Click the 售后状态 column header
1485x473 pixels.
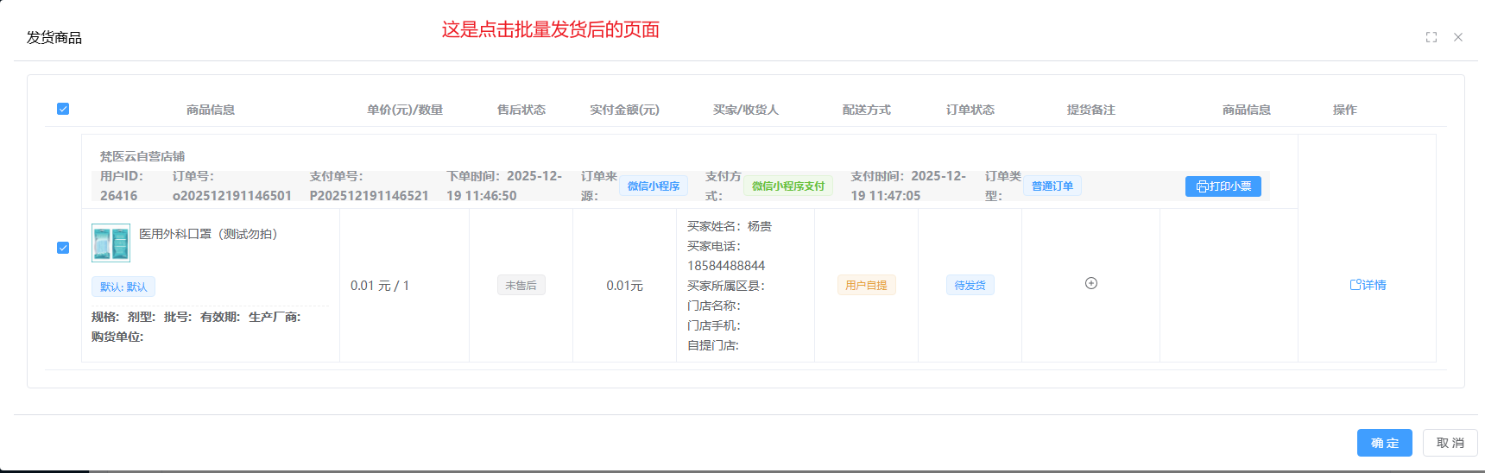pos(521,110)
